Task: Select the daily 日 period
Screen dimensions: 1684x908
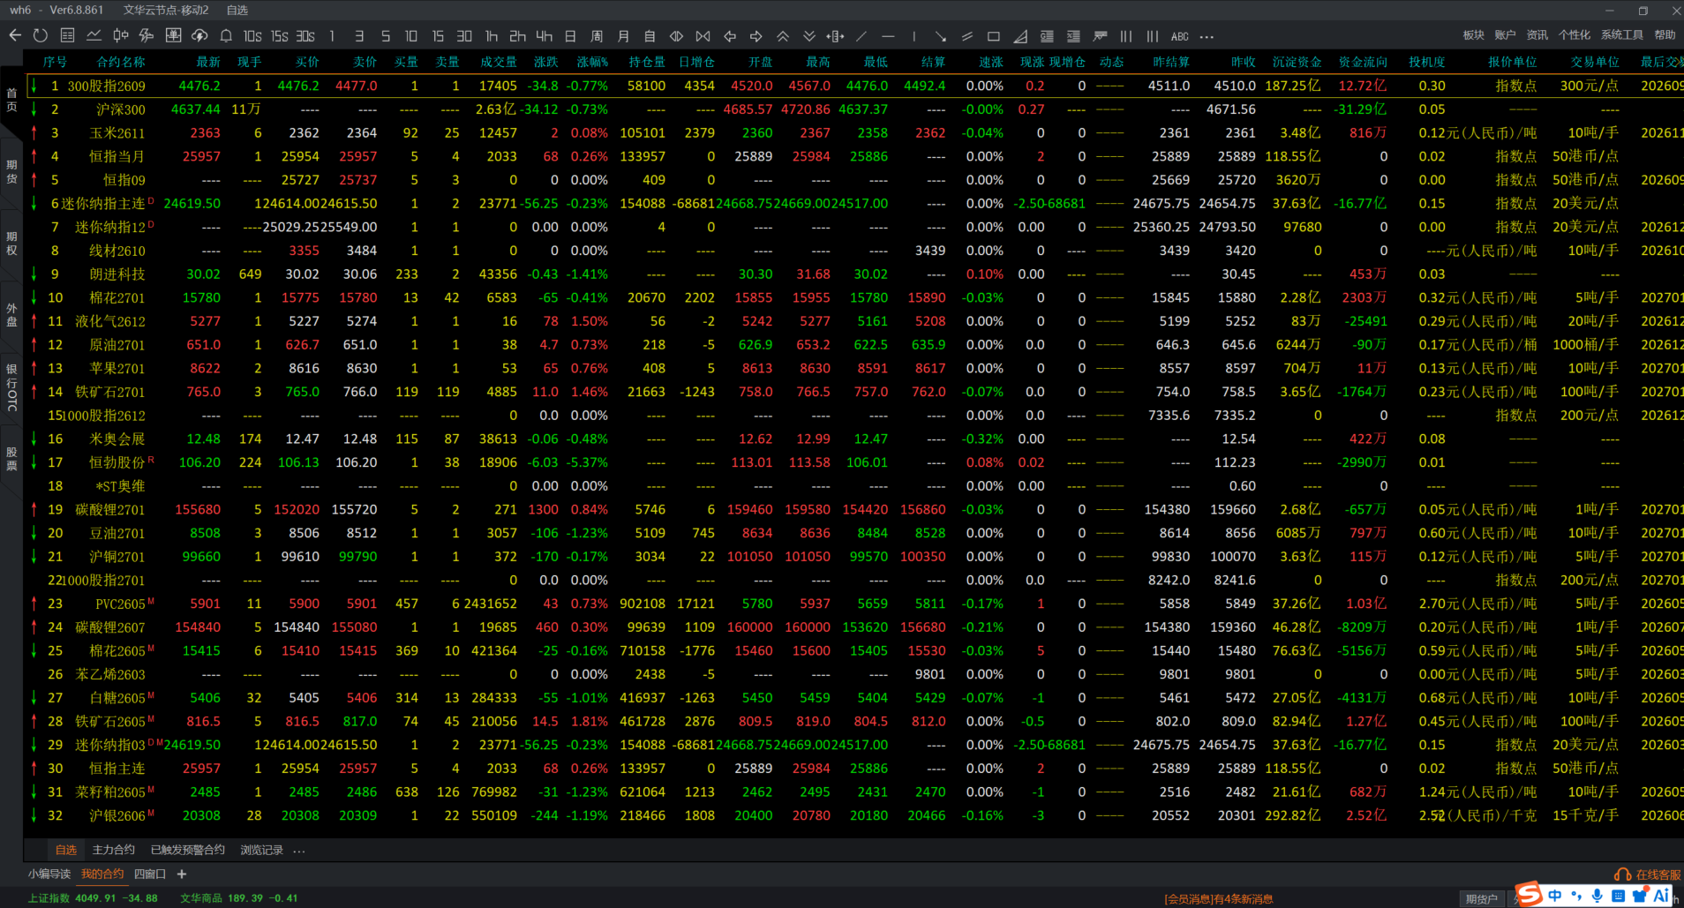Action: [570, 36]
